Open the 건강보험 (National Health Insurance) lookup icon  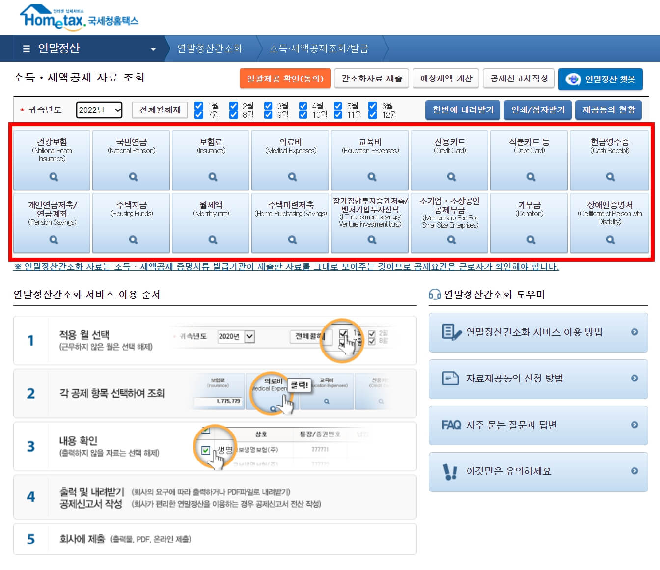coord(52,177)
